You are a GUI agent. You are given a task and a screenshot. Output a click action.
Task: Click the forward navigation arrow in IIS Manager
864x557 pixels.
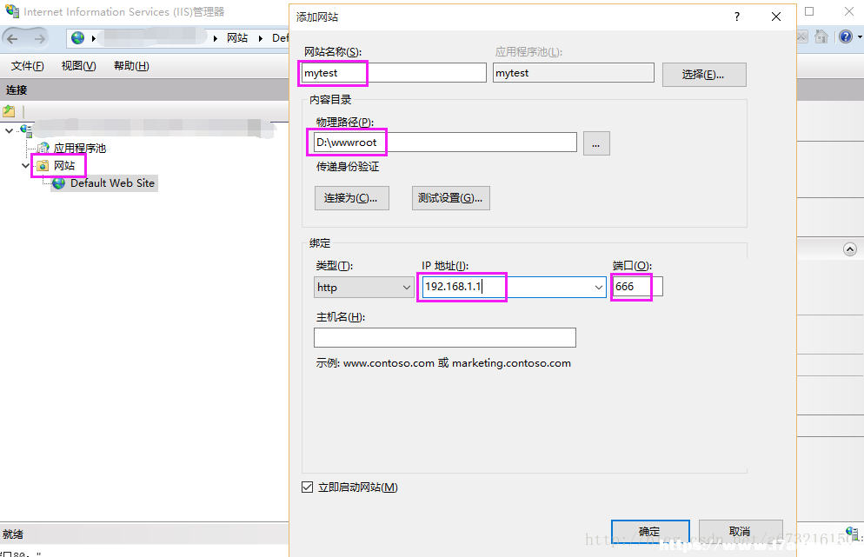point(40,38)
